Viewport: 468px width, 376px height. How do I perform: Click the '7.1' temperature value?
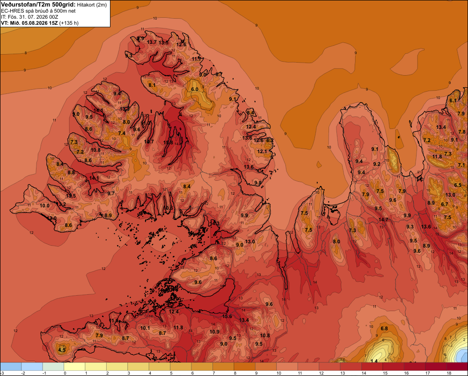click(461, 165)
